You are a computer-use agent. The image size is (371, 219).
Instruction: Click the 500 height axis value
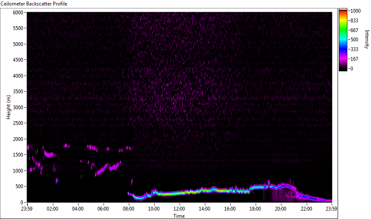(19, 187)
